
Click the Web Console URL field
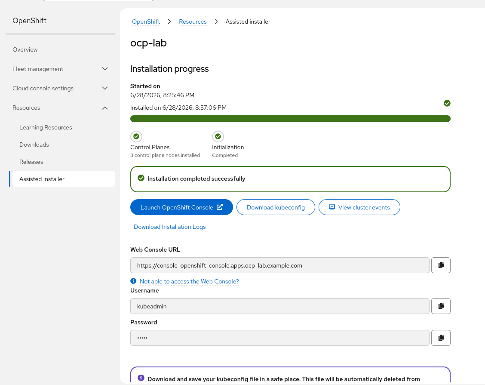279,265
